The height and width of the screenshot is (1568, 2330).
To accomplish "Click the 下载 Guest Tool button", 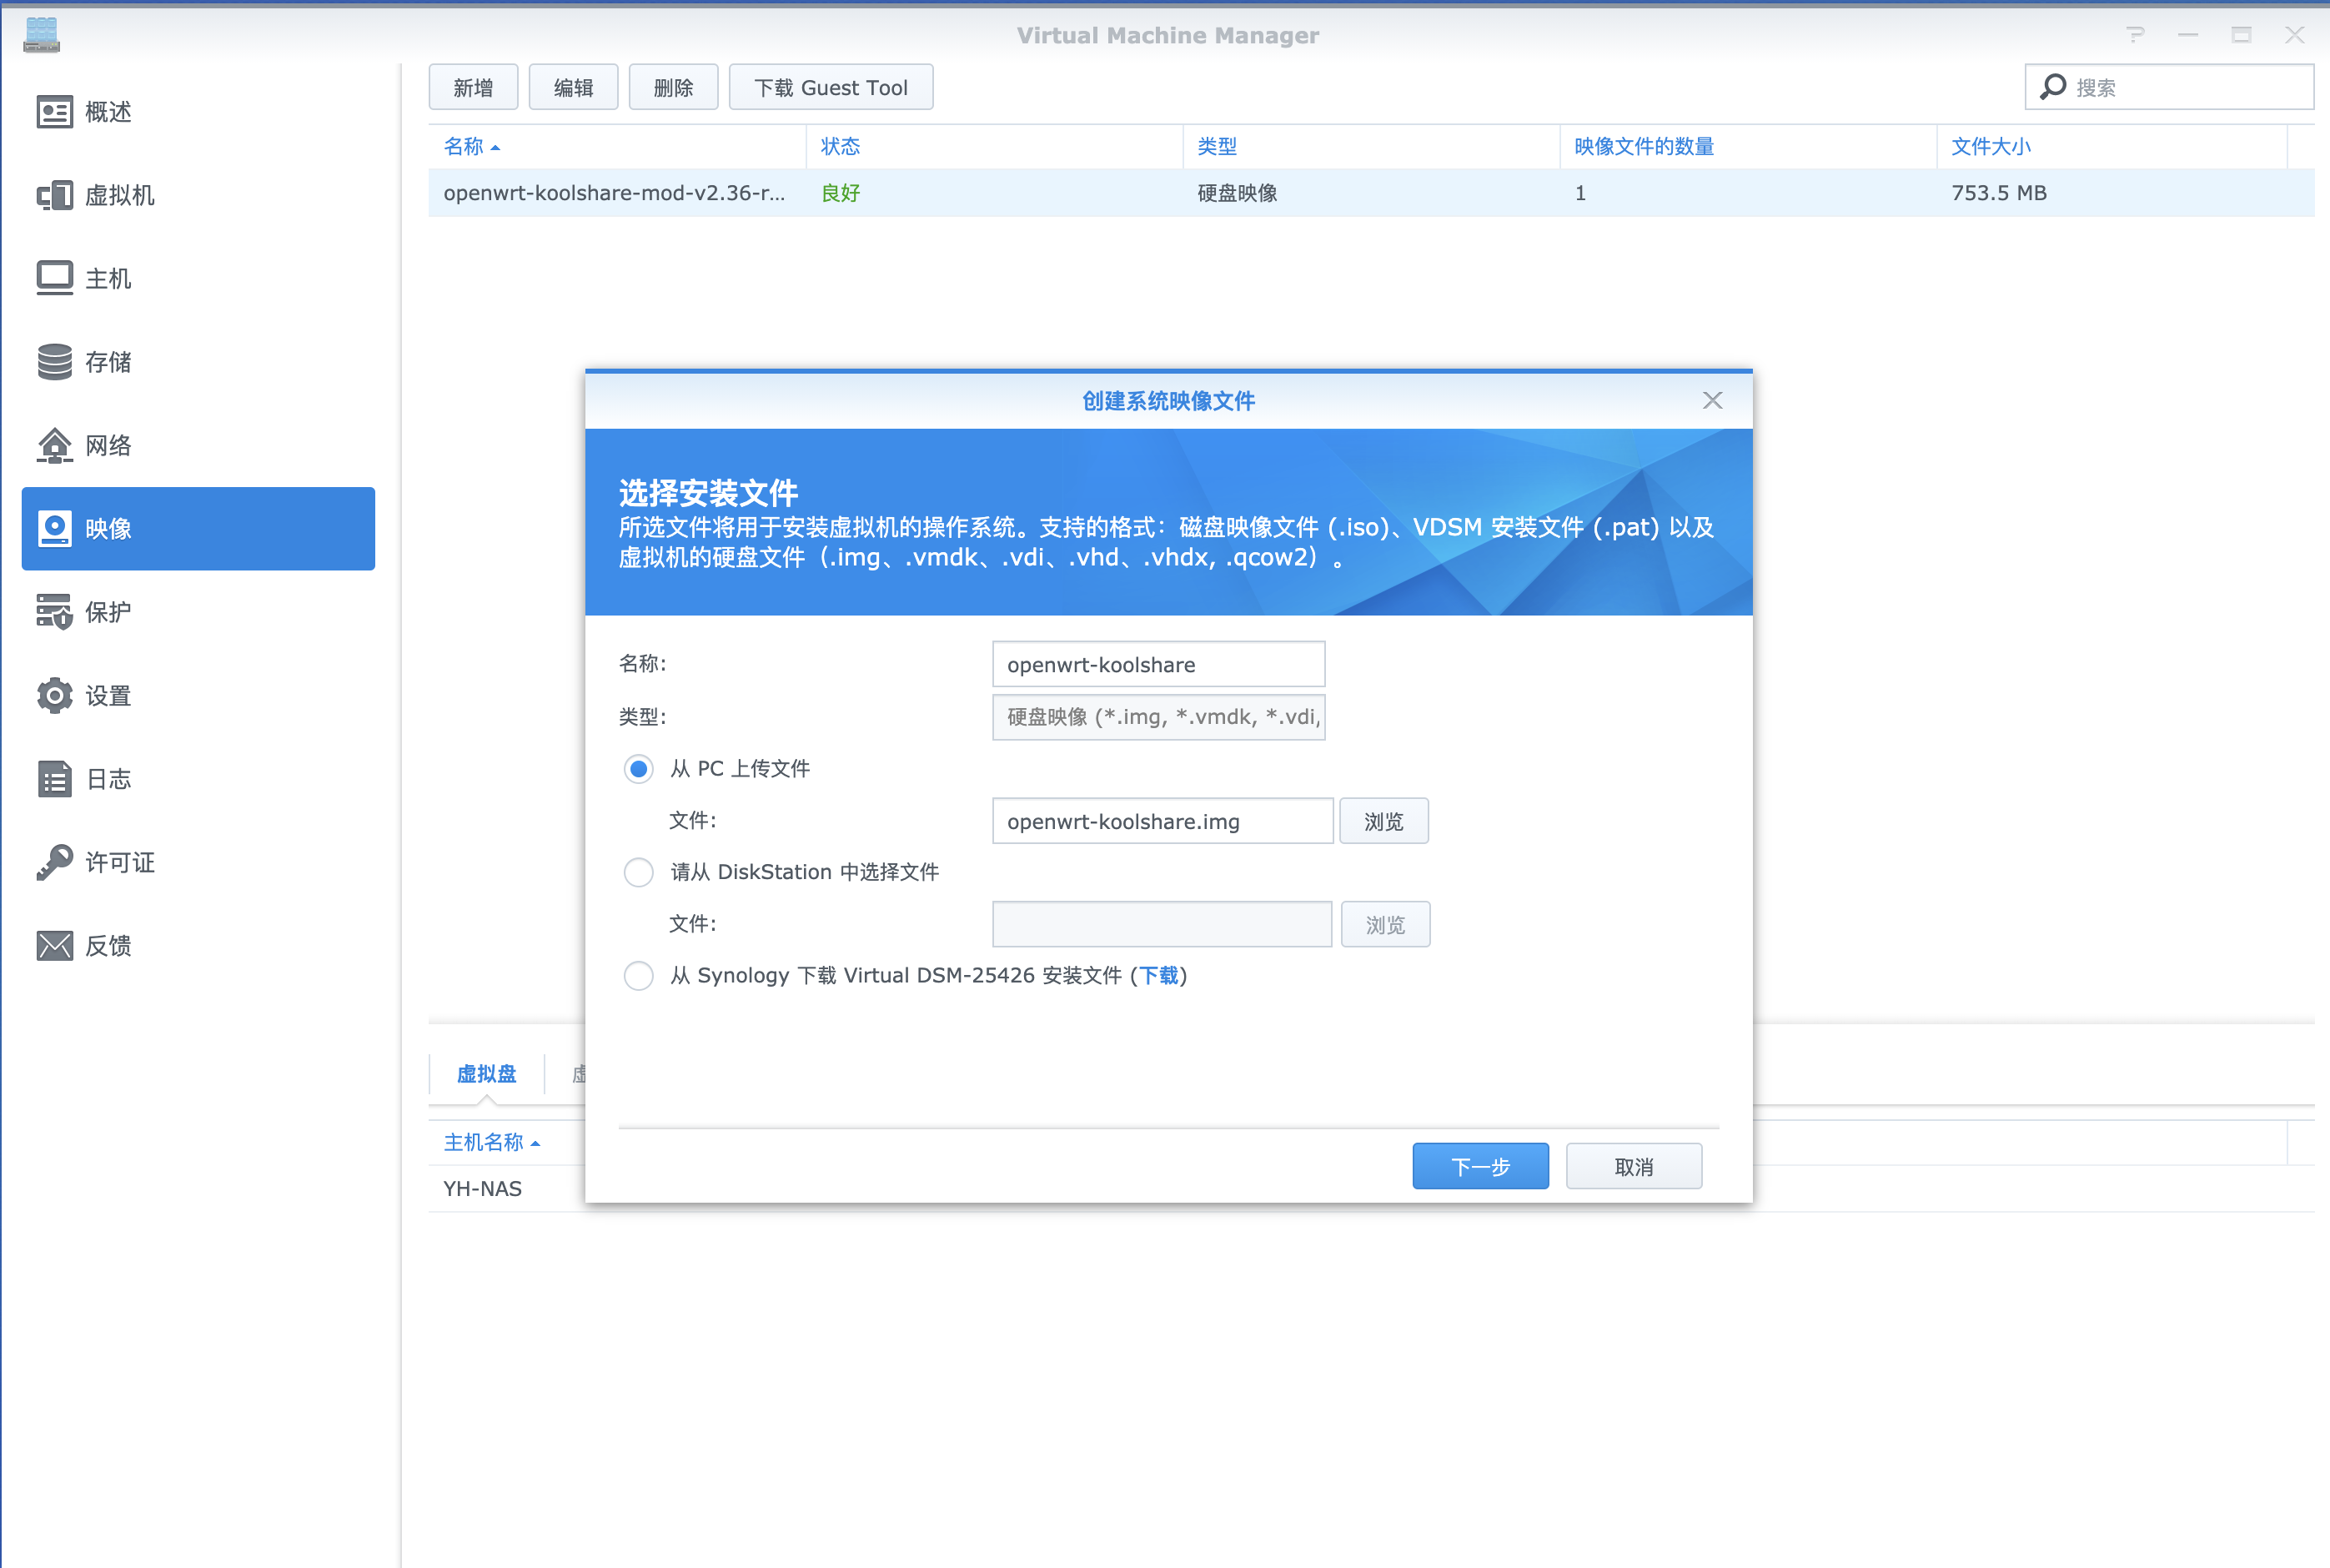I will (831, 87).
